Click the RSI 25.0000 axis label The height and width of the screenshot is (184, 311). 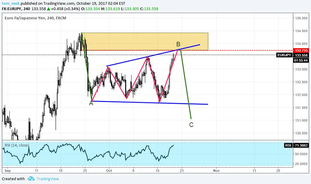pyautogui.click(x=301, y=164)
